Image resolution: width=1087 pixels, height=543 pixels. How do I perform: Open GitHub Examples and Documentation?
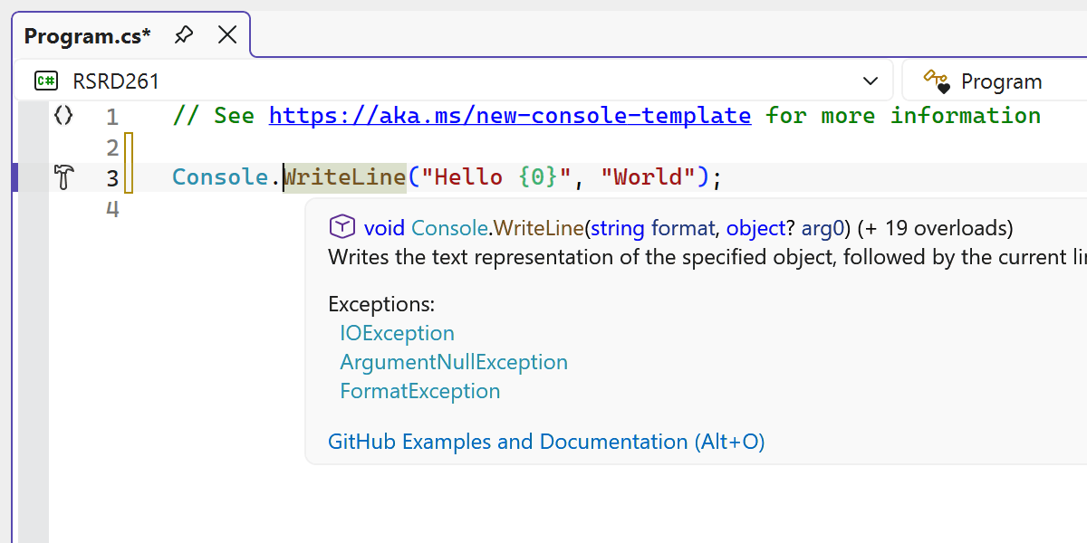tap(546, 442)
